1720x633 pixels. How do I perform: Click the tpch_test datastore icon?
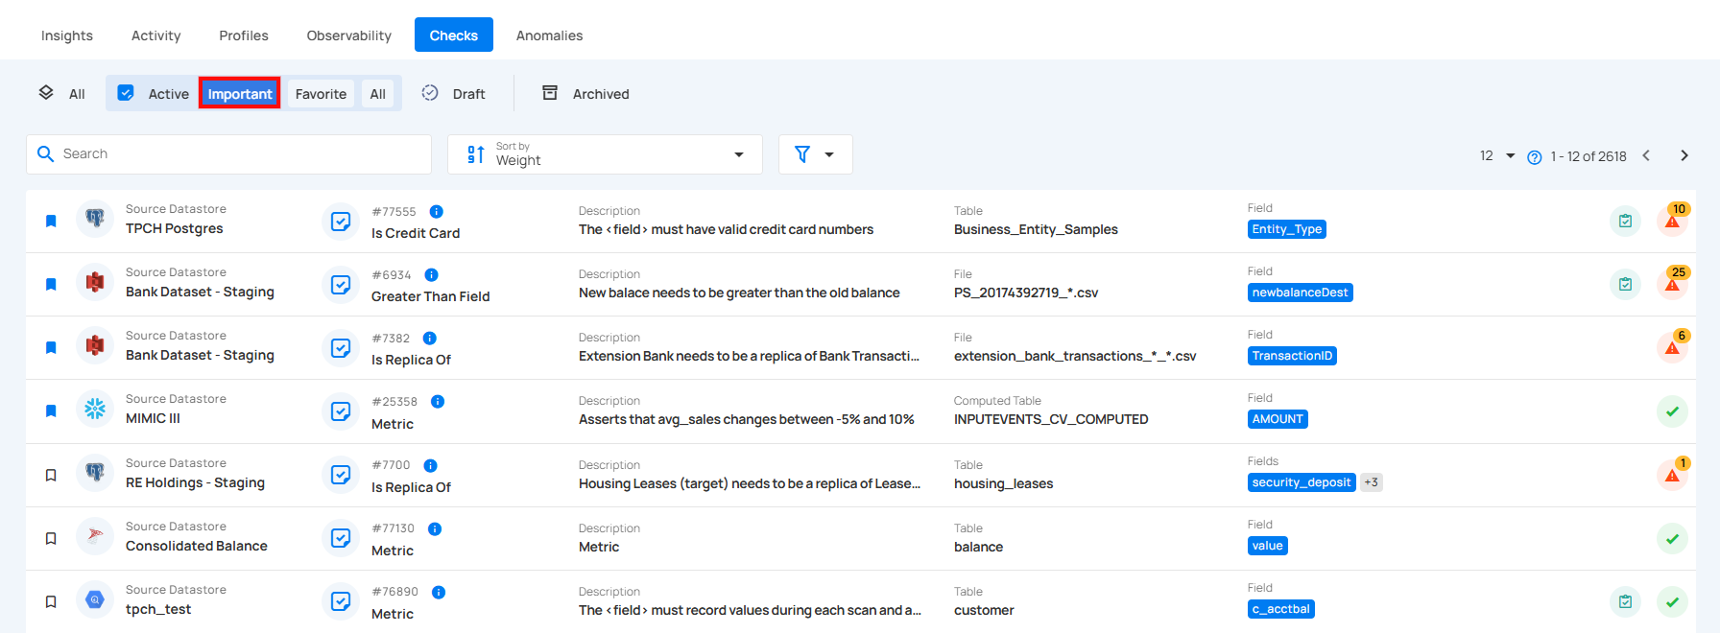95,599
